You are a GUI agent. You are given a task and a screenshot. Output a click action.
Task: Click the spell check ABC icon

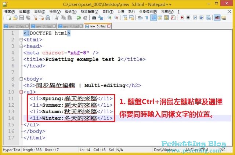coord(217,18)
